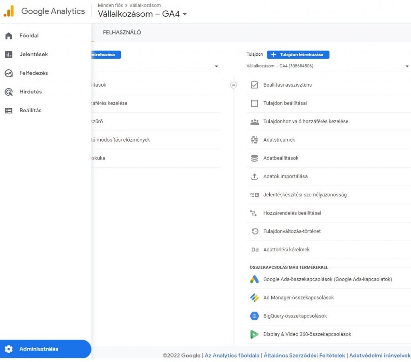Click the Display & Video 360 icon

(254, 334)
